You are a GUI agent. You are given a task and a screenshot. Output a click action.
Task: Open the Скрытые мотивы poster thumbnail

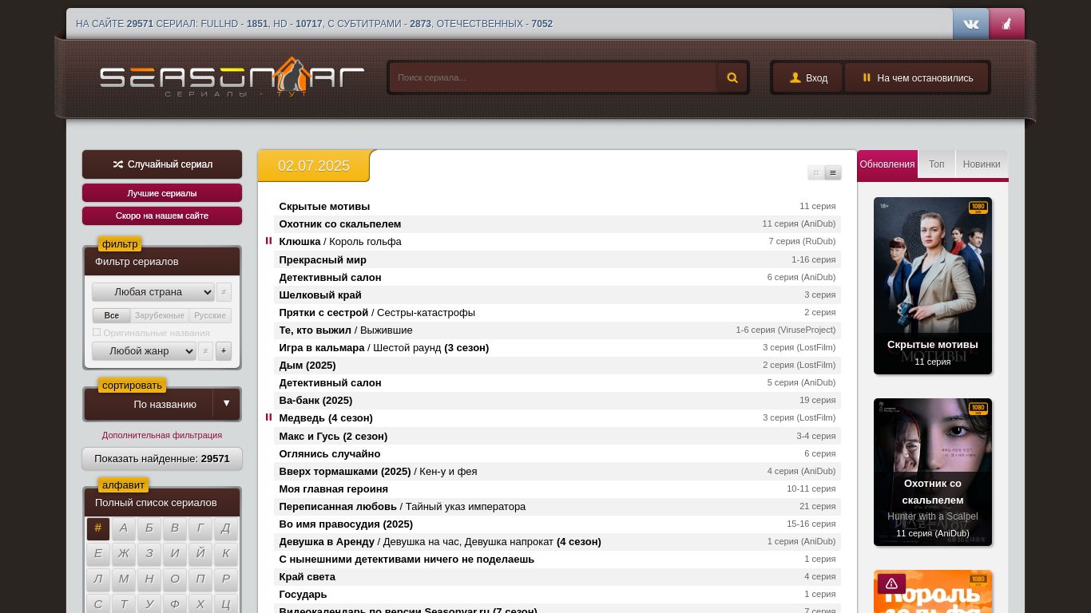(933, 286)
